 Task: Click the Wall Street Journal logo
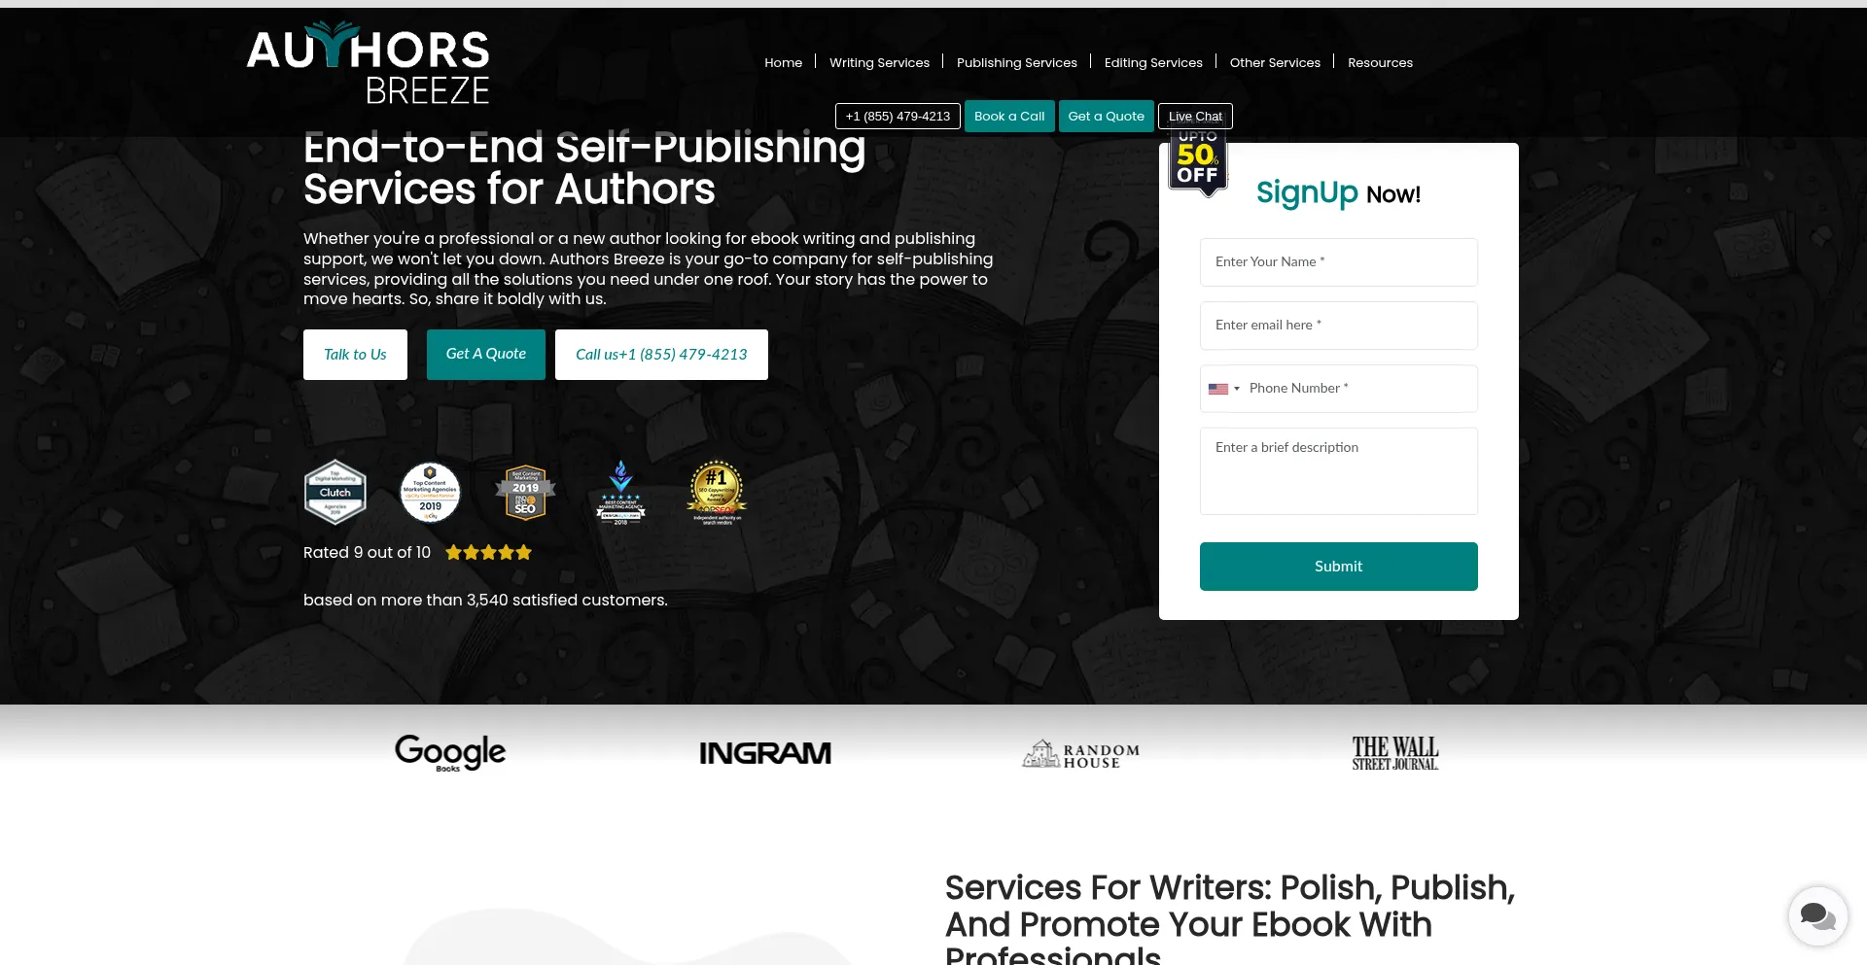click(1395, 753)
